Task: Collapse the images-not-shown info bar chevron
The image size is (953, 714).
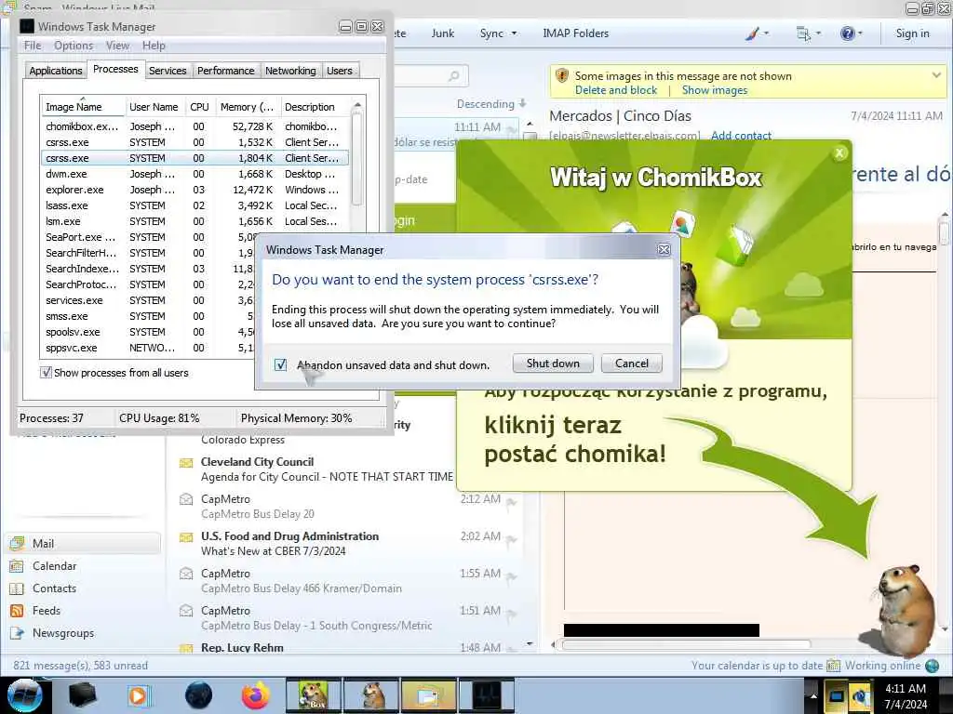Action: [x=936, y=75]
